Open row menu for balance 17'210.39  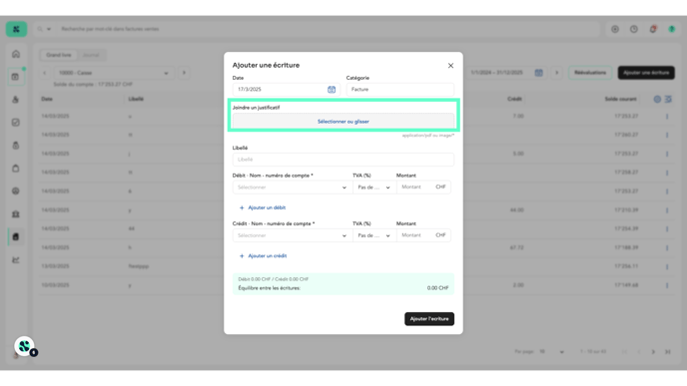coord(667,210)
